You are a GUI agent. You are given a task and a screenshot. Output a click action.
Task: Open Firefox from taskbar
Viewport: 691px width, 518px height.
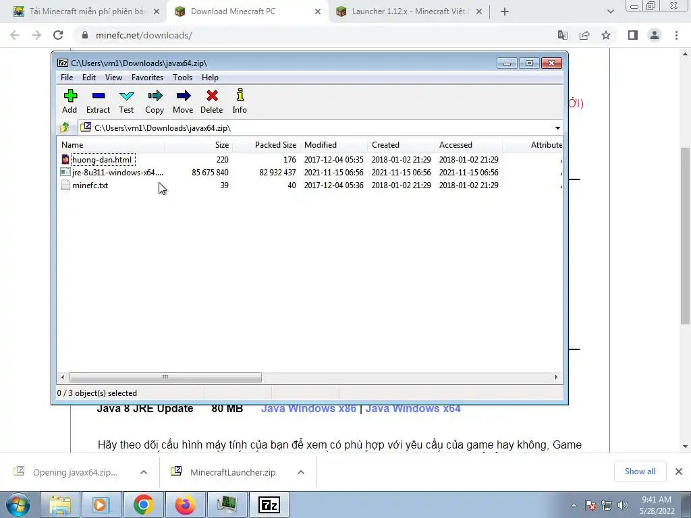pyautogui.click(x=186, y=505)
